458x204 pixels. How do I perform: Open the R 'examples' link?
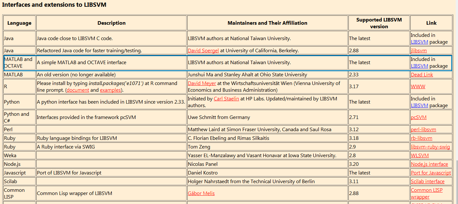coord(110,90)
